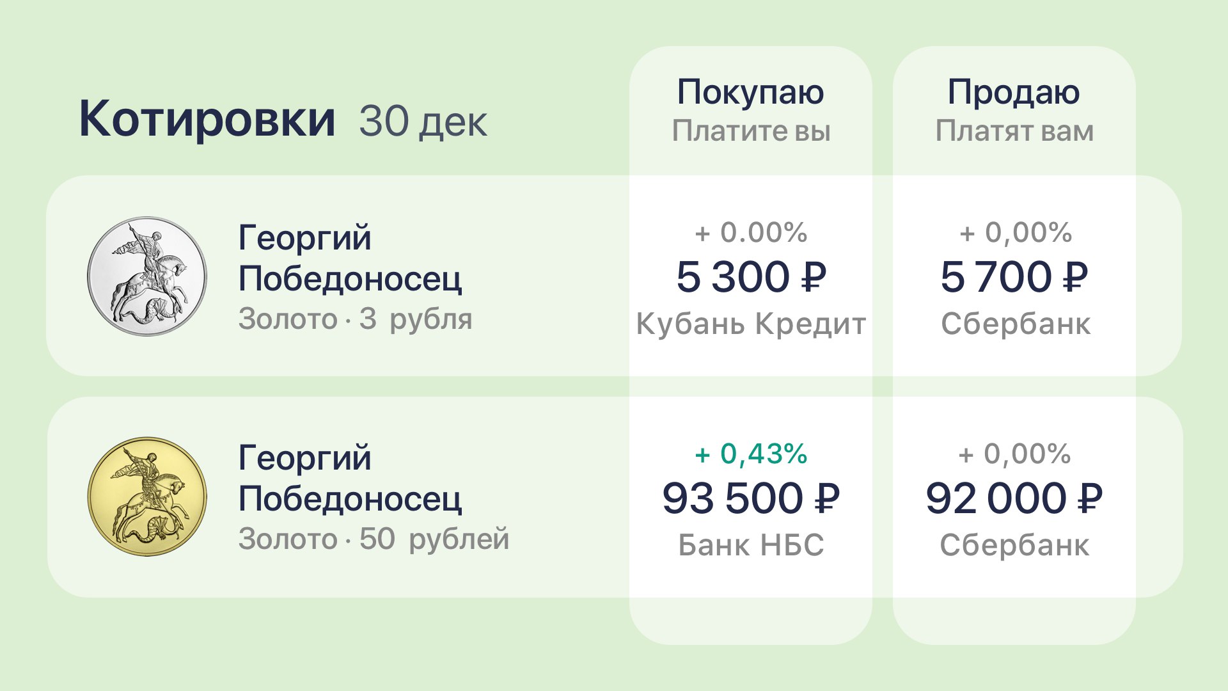This screenshot has width=1228, height=691.
Task: Open the 3 рубля Георгий Победоносец coin title
Action: pos(349,258)
